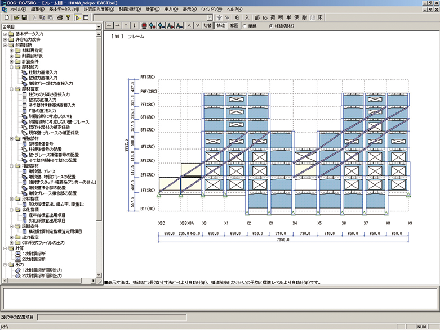Screen dimensions: 440x330
Task: Select 2次耐震診断 under 計算
Action: click(x=34, y=259)
